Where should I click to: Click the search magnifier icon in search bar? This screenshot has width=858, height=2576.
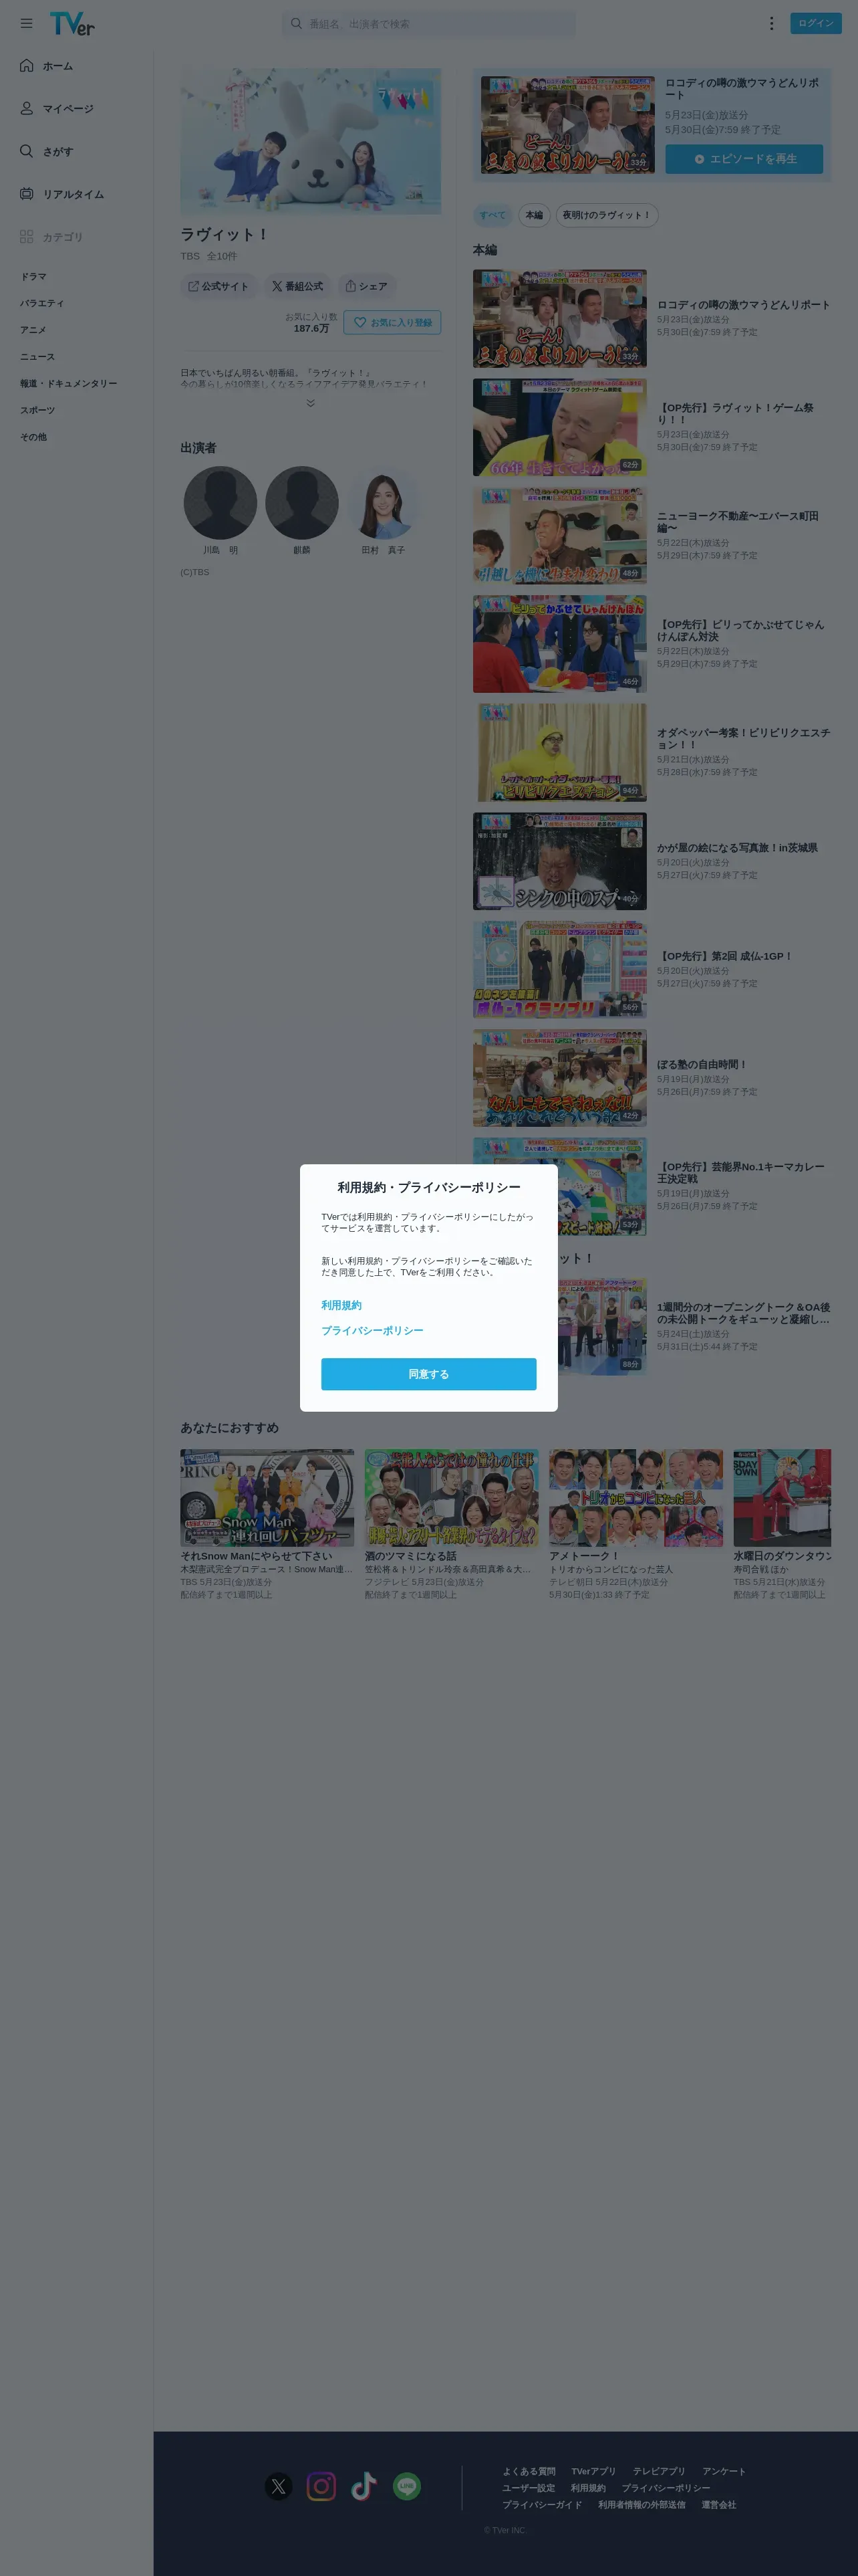click(297, 23)
